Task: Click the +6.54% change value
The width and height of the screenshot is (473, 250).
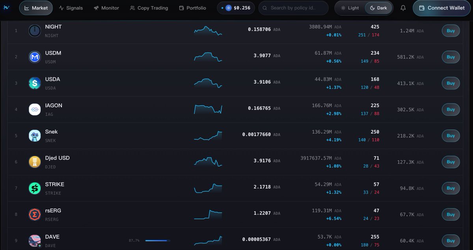Action: [333, 219]
